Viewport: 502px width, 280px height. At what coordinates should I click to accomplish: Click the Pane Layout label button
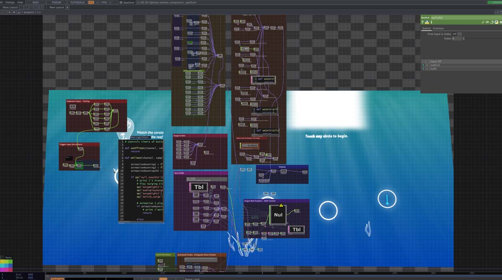coord(10,8)
